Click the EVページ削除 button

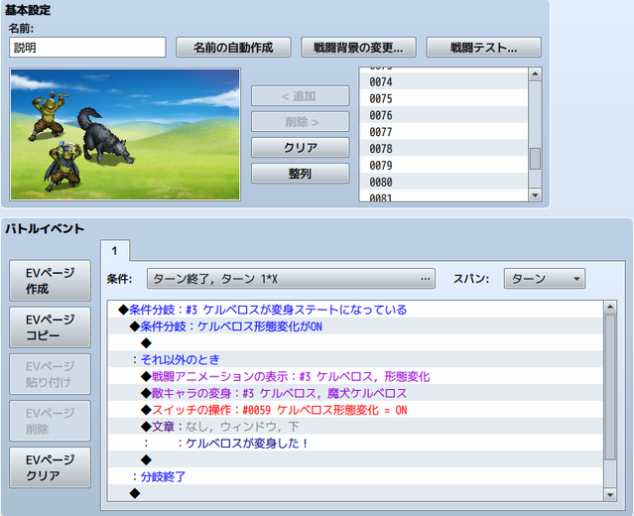click(x=51, y=421)
